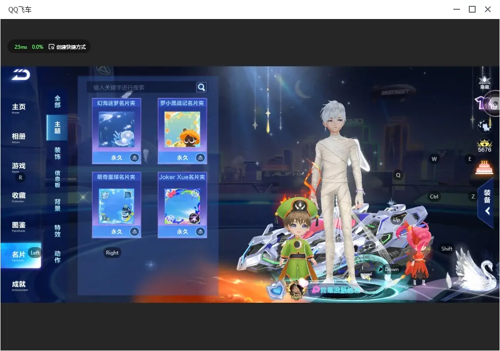Select the 幻海迷梦名片夹 card thumbnail
The height and width of the screenshot is (351, 500).
(116, 130)
